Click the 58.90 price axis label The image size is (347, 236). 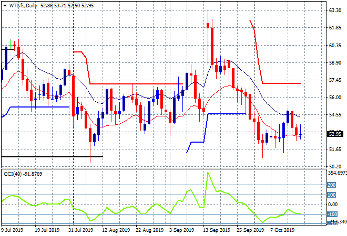point(335,63)
